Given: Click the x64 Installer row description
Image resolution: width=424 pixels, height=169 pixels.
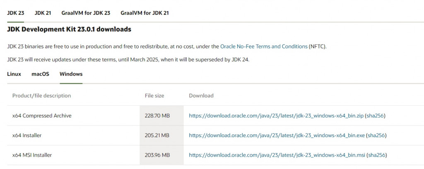Looking at the screenshot, I should [27, 136].
